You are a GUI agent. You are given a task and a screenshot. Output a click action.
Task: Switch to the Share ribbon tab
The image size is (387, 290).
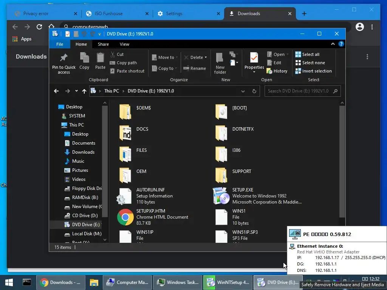click(x=103, y=44)
